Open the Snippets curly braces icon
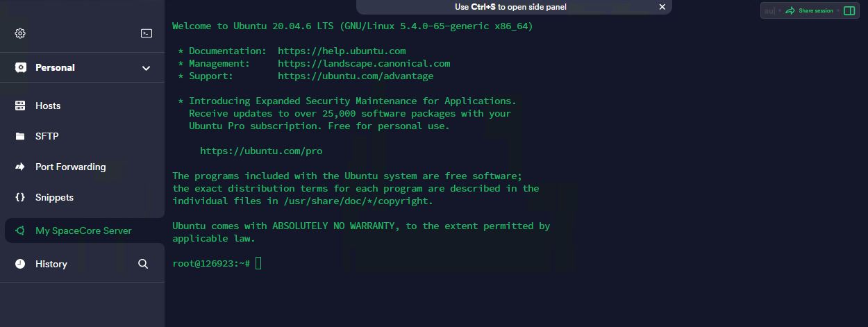 [20, 197]
